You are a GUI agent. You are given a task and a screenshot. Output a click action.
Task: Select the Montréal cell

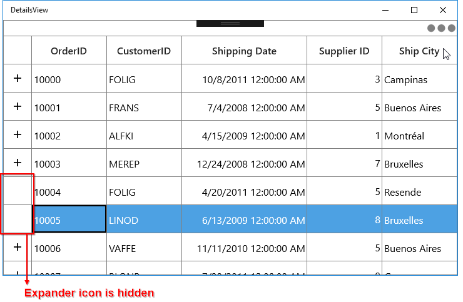coord(419,134)
